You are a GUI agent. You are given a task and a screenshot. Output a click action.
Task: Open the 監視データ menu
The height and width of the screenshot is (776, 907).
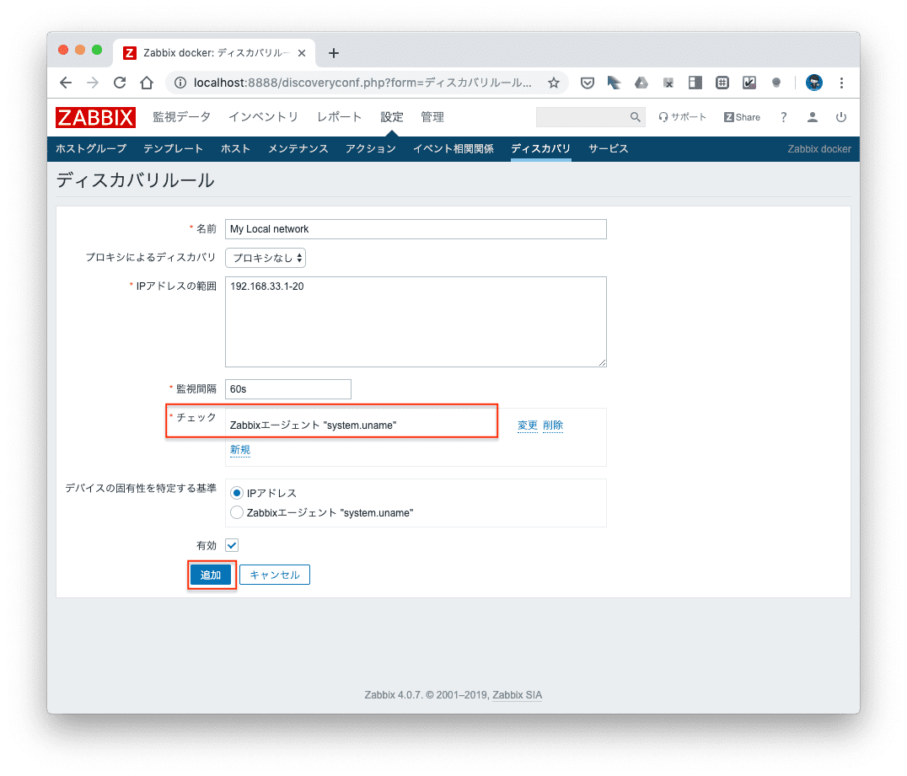point(181,117)
